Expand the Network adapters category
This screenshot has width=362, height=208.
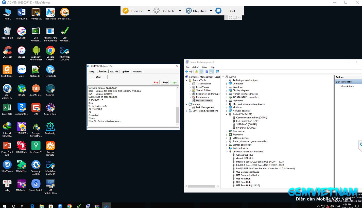pos(227,111)
